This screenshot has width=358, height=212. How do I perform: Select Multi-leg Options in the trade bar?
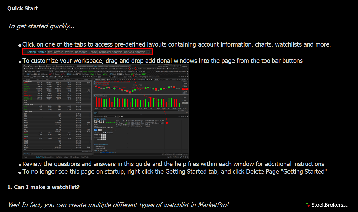tap(74, 157)
